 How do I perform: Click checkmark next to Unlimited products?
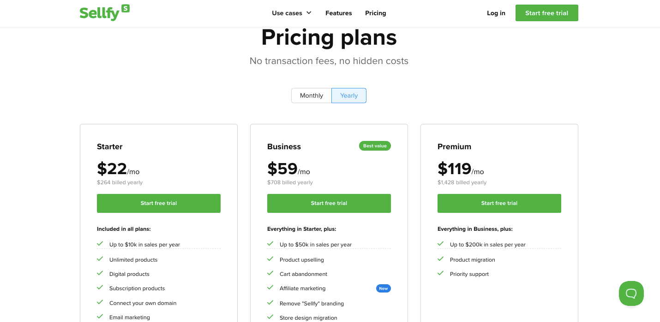100,259
